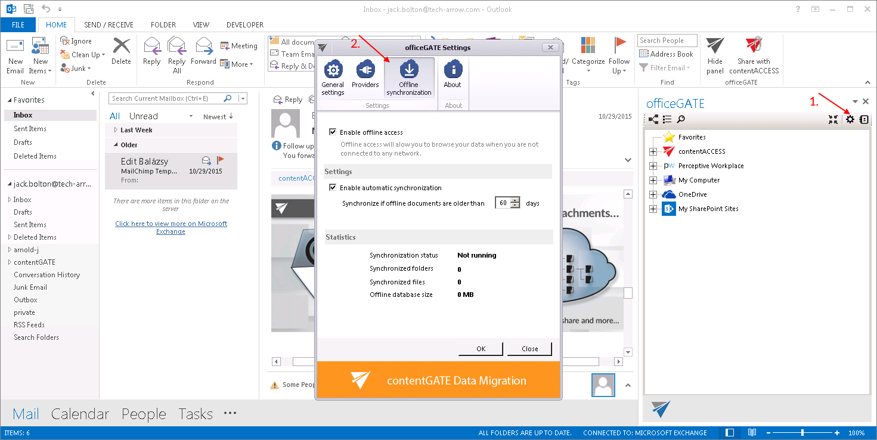Go to Tasks in navigation bar
This screenshot has height=440, width=877.
196,414
